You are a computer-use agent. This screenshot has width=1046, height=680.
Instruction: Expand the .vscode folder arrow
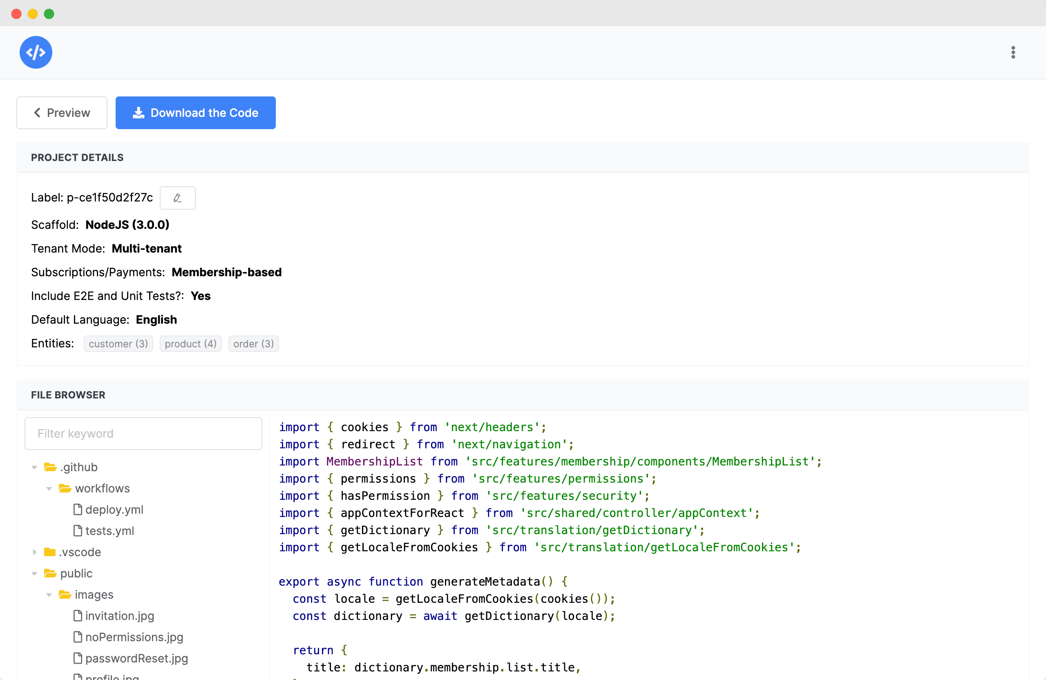tap(34, 552)
